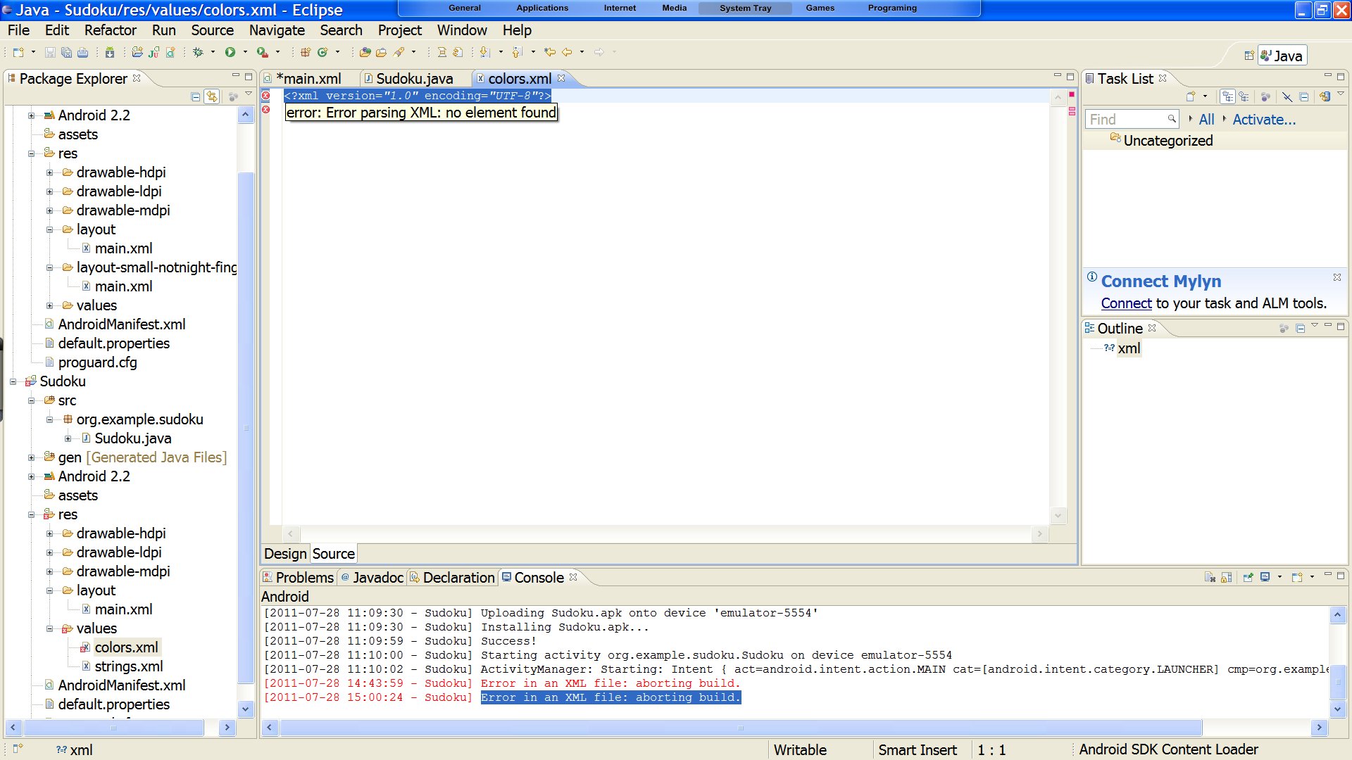Toggle Hide Completed Tasks in Task List
The width and height of the screenshot is (1352, 760).
tap(1287, 97)
